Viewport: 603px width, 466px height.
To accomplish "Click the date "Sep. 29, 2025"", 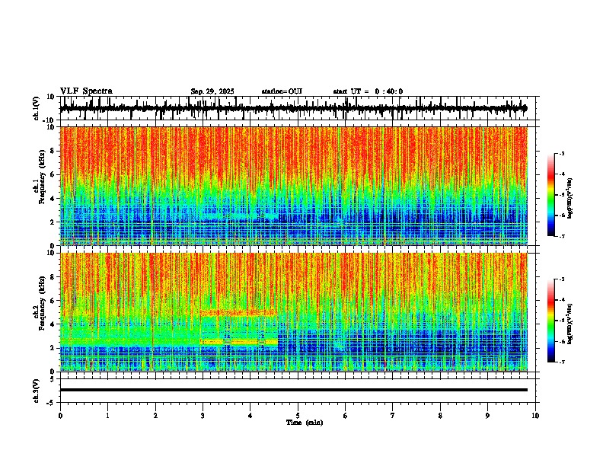I will pyautogui.click(x=212, y=91).
